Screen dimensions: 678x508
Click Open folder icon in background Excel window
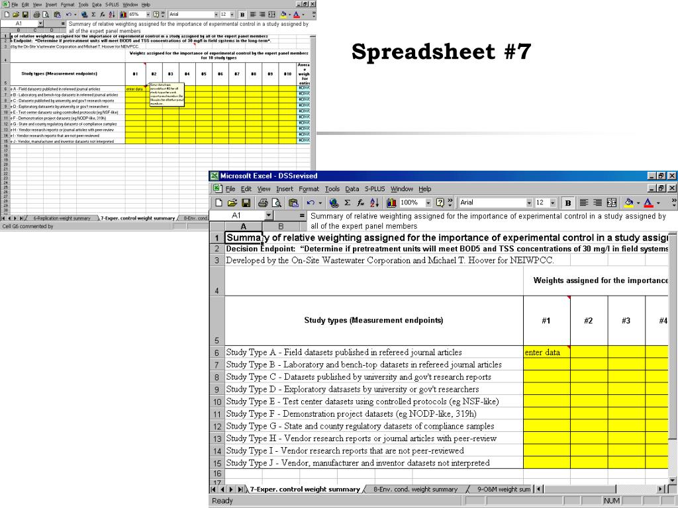[16, 15]
